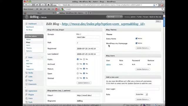Switch to the Mov2 browser tab
Viewport: 188px width, 106px height.
pos(40,13)
